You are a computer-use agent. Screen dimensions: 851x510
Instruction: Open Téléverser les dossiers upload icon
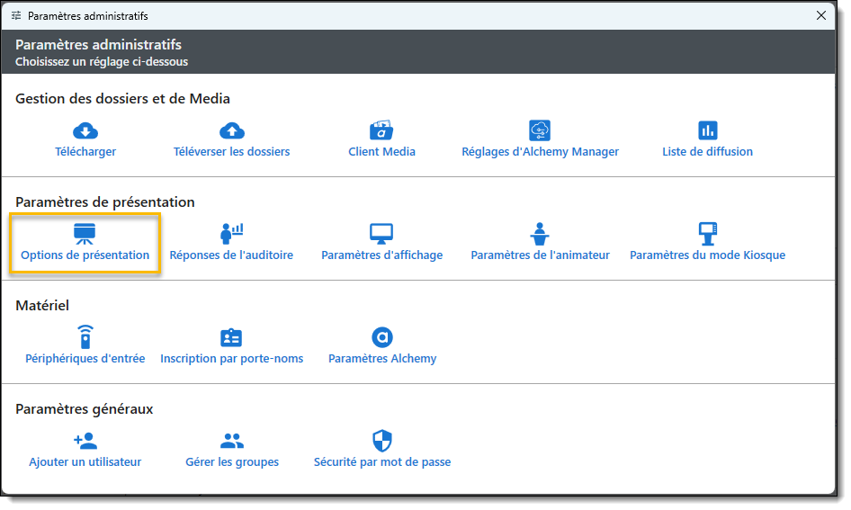[x=232, y=131]
